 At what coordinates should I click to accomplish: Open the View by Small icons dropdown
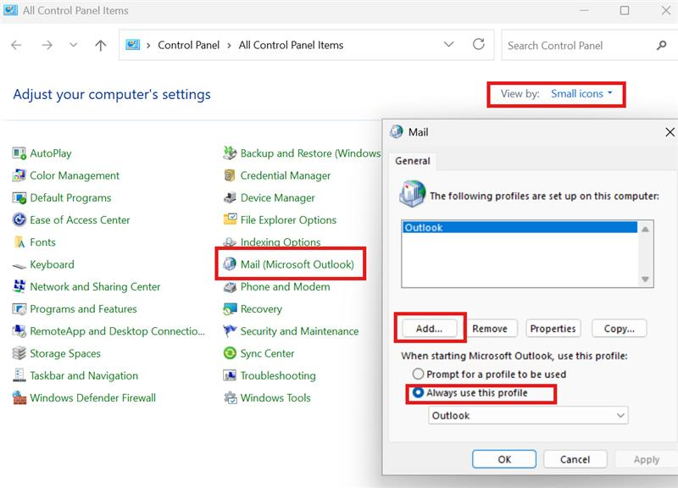[x=581, y=93]
